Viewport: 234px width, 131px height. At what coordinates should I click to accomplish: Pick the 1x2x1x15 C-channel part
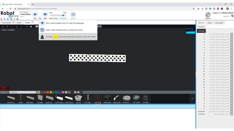pos(11,99)
